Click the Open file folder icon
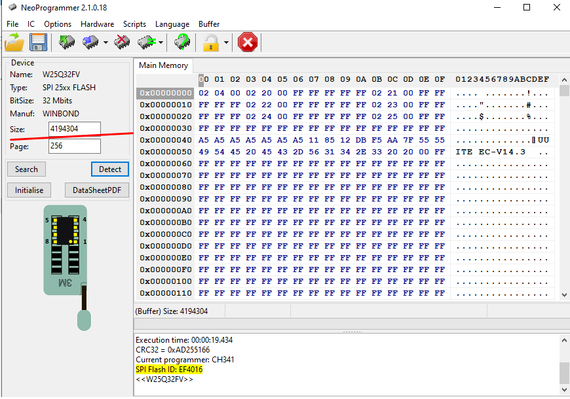The height and width of the screenshot is (399, 570). pyautogui.click(x=14, y=42)
